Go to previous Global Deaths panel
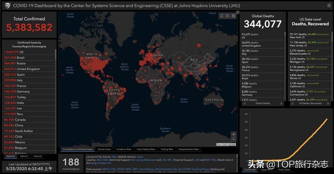Viewport: 334px width, 174px height. coord(245,104)
